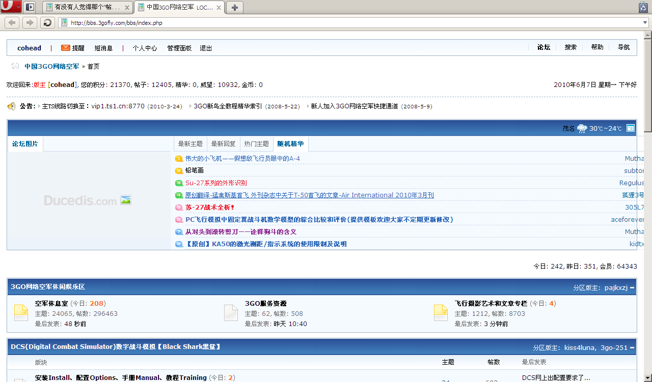Select the '中国3GO网络空军' browser tab

(180, 8)
